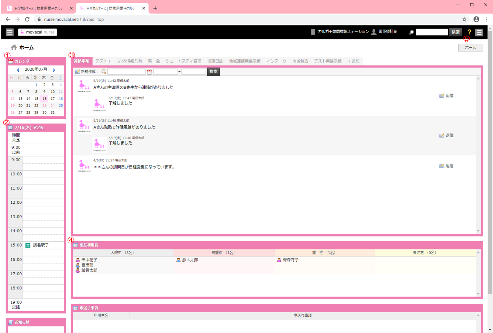
Task: Open patient 給管太郎
Action: [89, 270]
